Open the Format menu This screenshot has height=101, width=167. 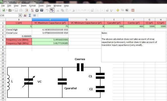tap(32, 6)
